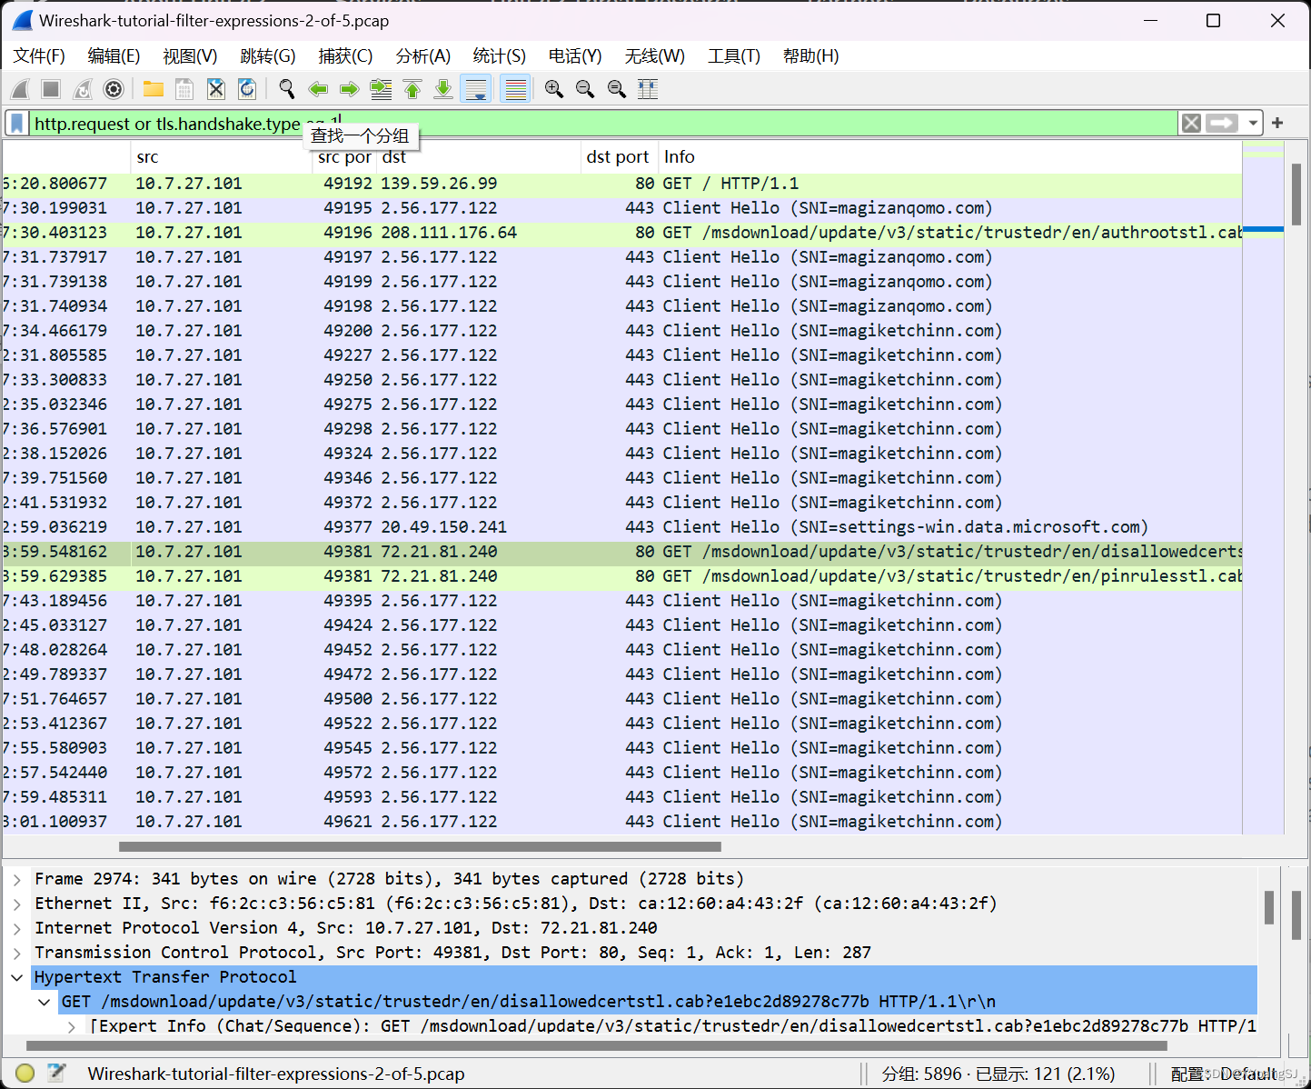The height and width of the screenshot is (1089, 1311).
Task: Open the expert information circle in status bar
Action: pyautogui.click(x=25, y=1074)
